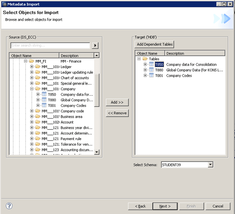Click the source search string field
The height and width of the screenshot is (214, 235).
(50, 45)
